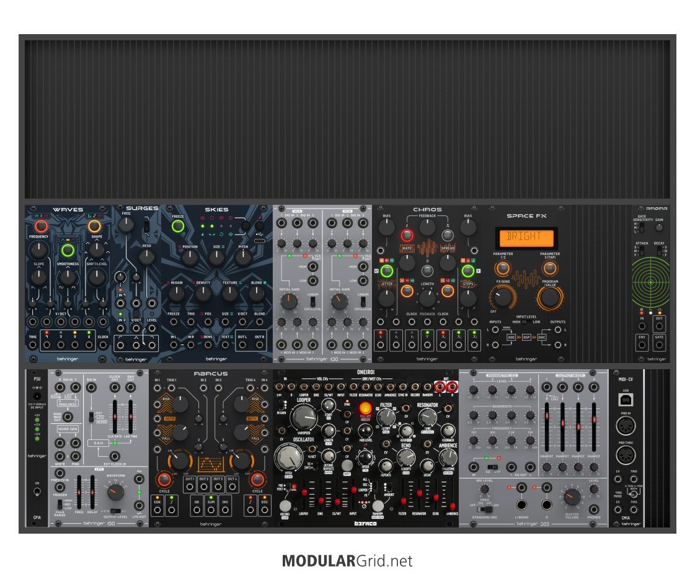695x574 pixels.
Task: Select the CLOCK jack on Waves
Action: coord(103,344)
